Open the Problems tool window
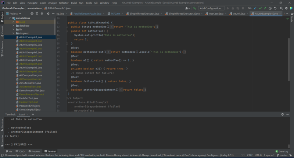This screenshot has width=294, height=158. click(x=34, y=151)
